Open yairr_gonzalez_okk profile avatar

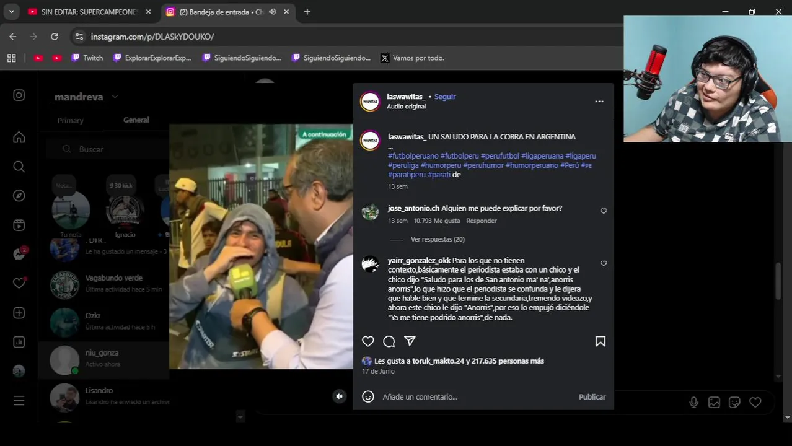(x=370, y=264)
